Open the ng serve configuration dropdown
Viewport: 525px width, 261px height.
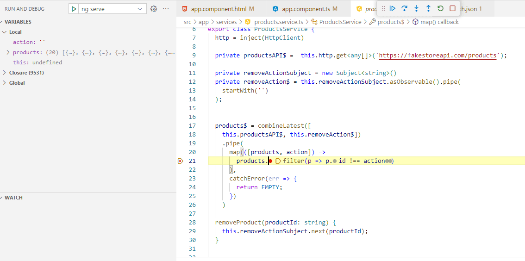[140, 9]
